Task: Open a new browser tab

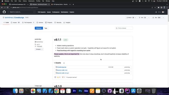Action: 73,4
